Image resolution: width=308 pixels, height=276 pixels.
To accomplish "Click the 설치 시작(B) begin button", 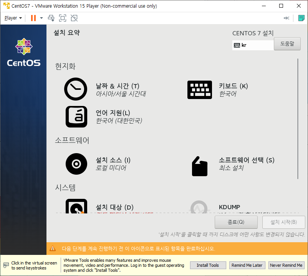I will 284,222.
